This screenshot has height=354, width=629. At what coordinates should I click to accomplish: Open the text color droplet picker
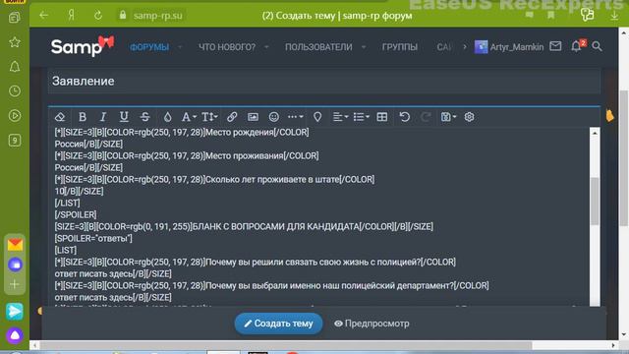coord(167,117)
